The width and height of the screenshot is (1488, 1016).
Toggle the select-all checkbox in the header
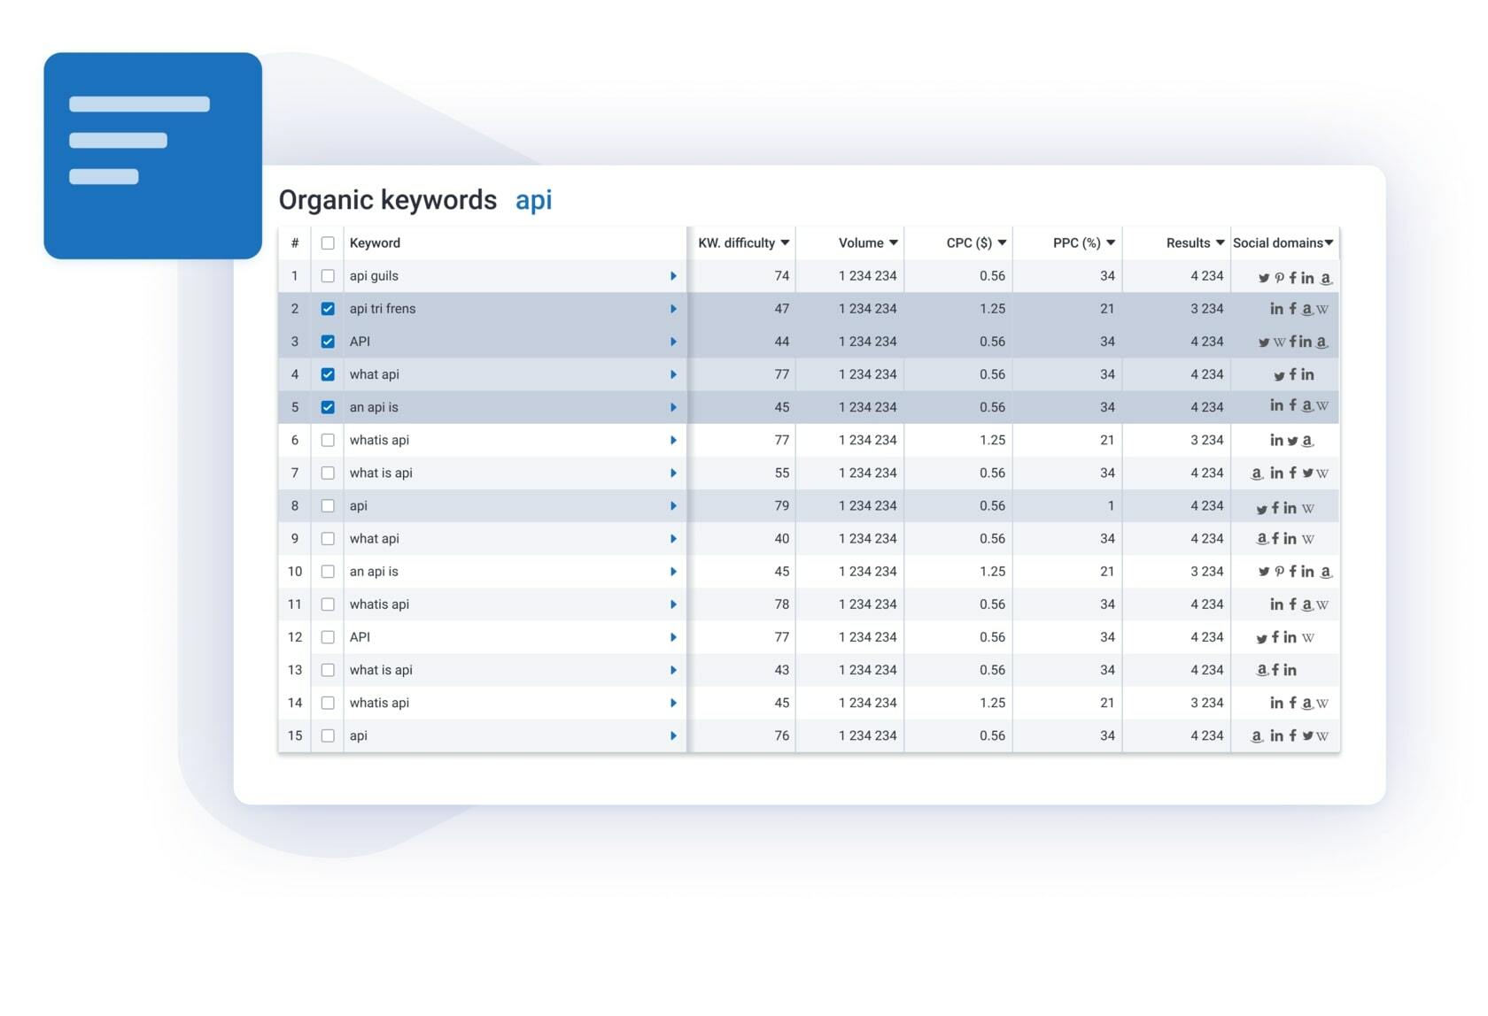click(328, 242)
